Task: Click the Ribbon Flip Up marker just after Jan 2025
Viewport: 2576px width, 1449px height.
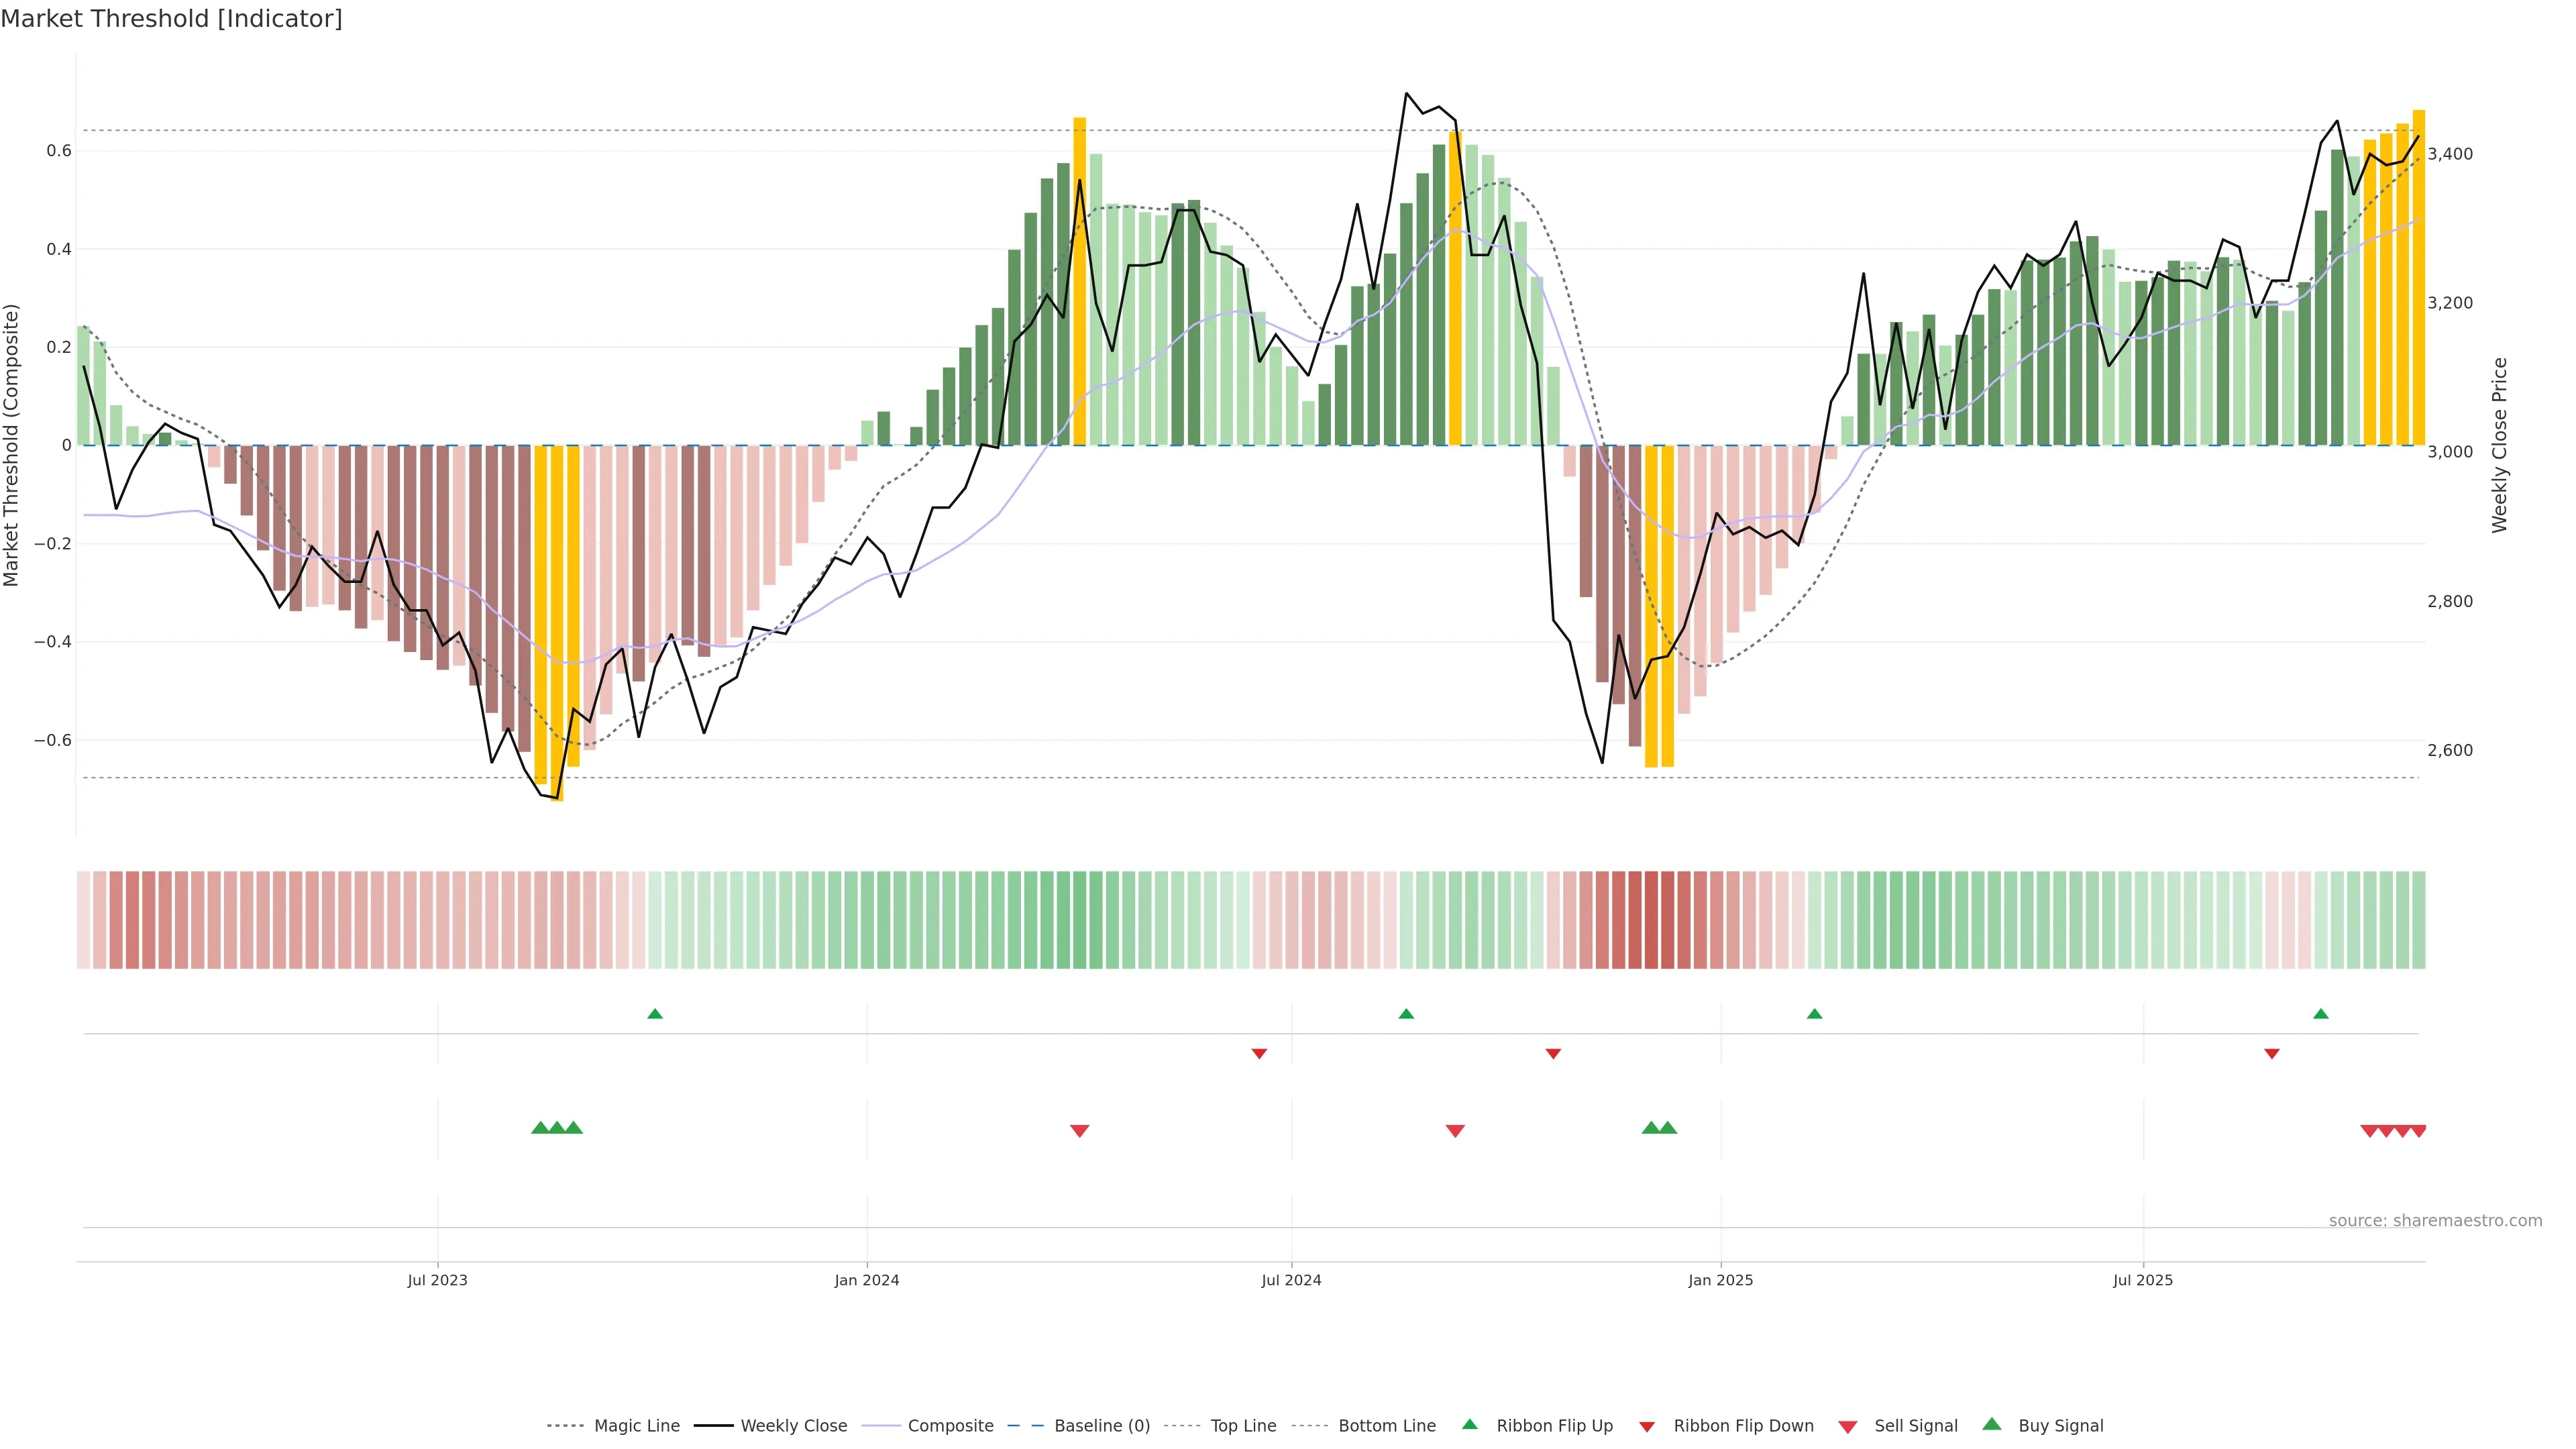Action: 1814,1014
